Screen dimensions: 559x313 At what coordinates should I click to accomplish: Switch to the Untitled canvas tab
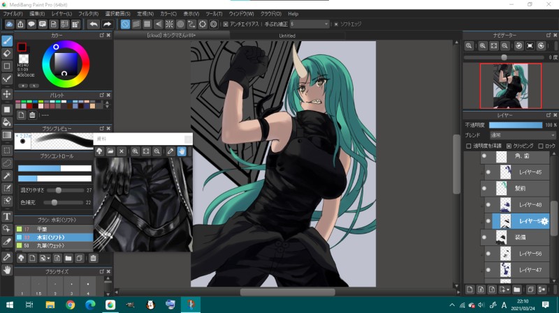[287, 36]
